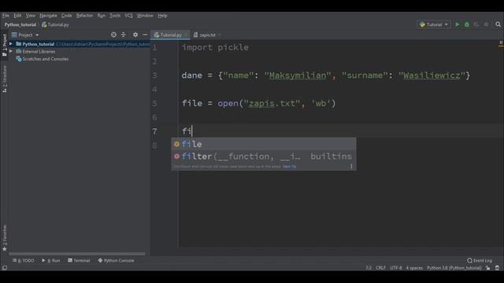Click the Python_tutorial breadcrumb
The height and width of the screenshot is (283, 504).
[20, 24]
